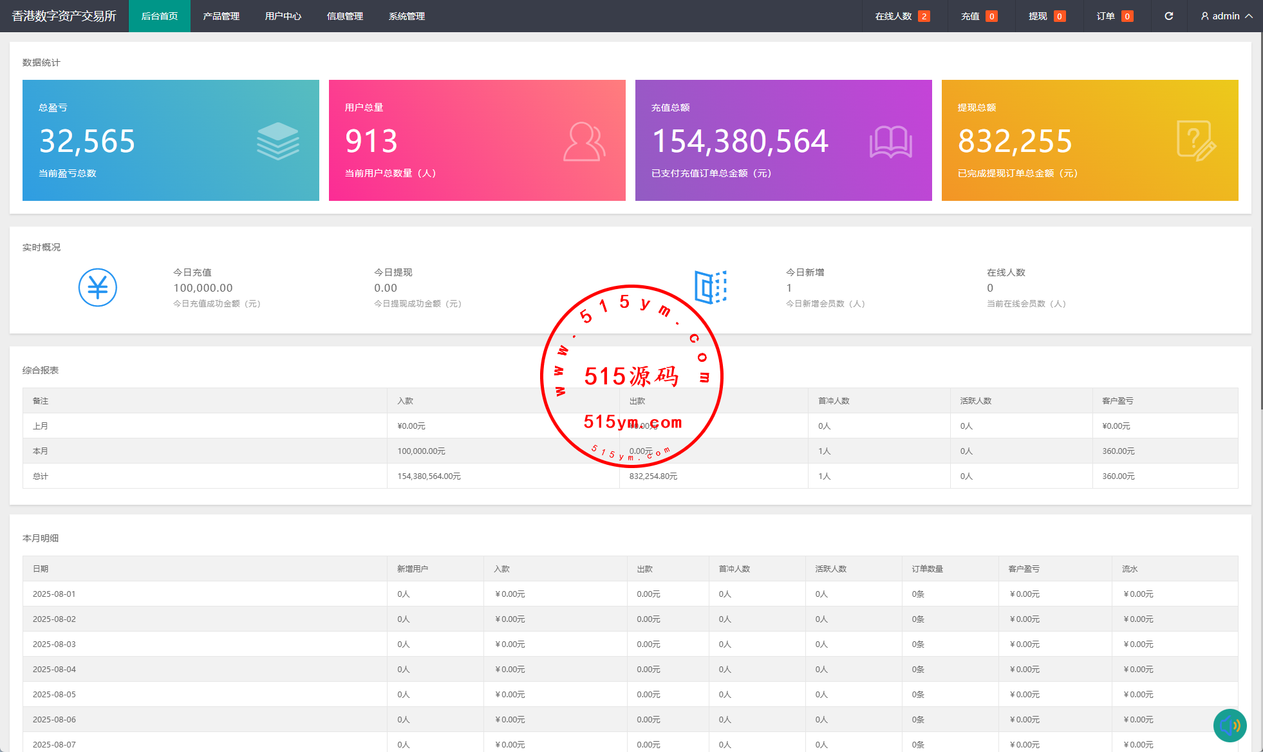Click the green sound speaker floating button
The width and height of the screenshot is (1263, 752).
(x=1230, y=726)
